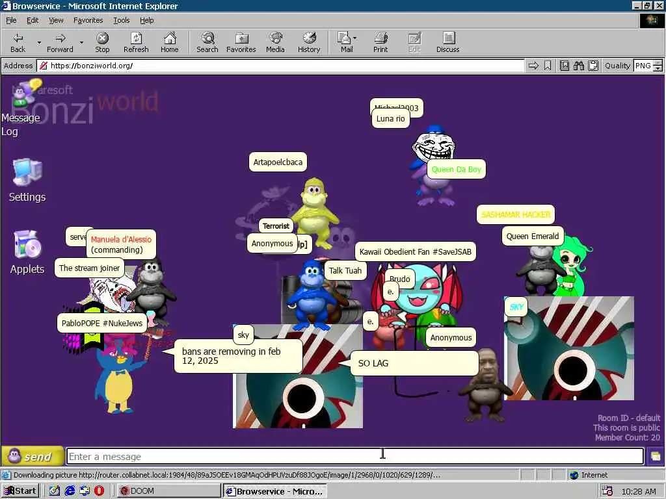Click the green-haired girl character
The image size is (666, 499).
(571, 266)
